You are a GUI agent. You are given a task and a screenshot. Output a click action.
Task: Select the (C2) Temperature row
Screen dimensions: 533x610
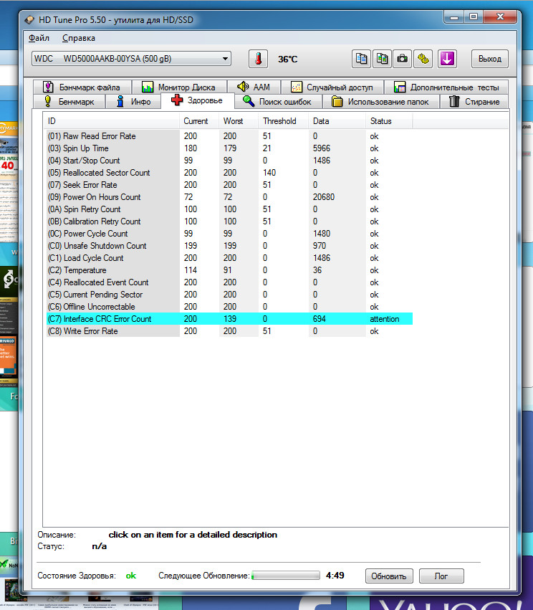[229, 270]
